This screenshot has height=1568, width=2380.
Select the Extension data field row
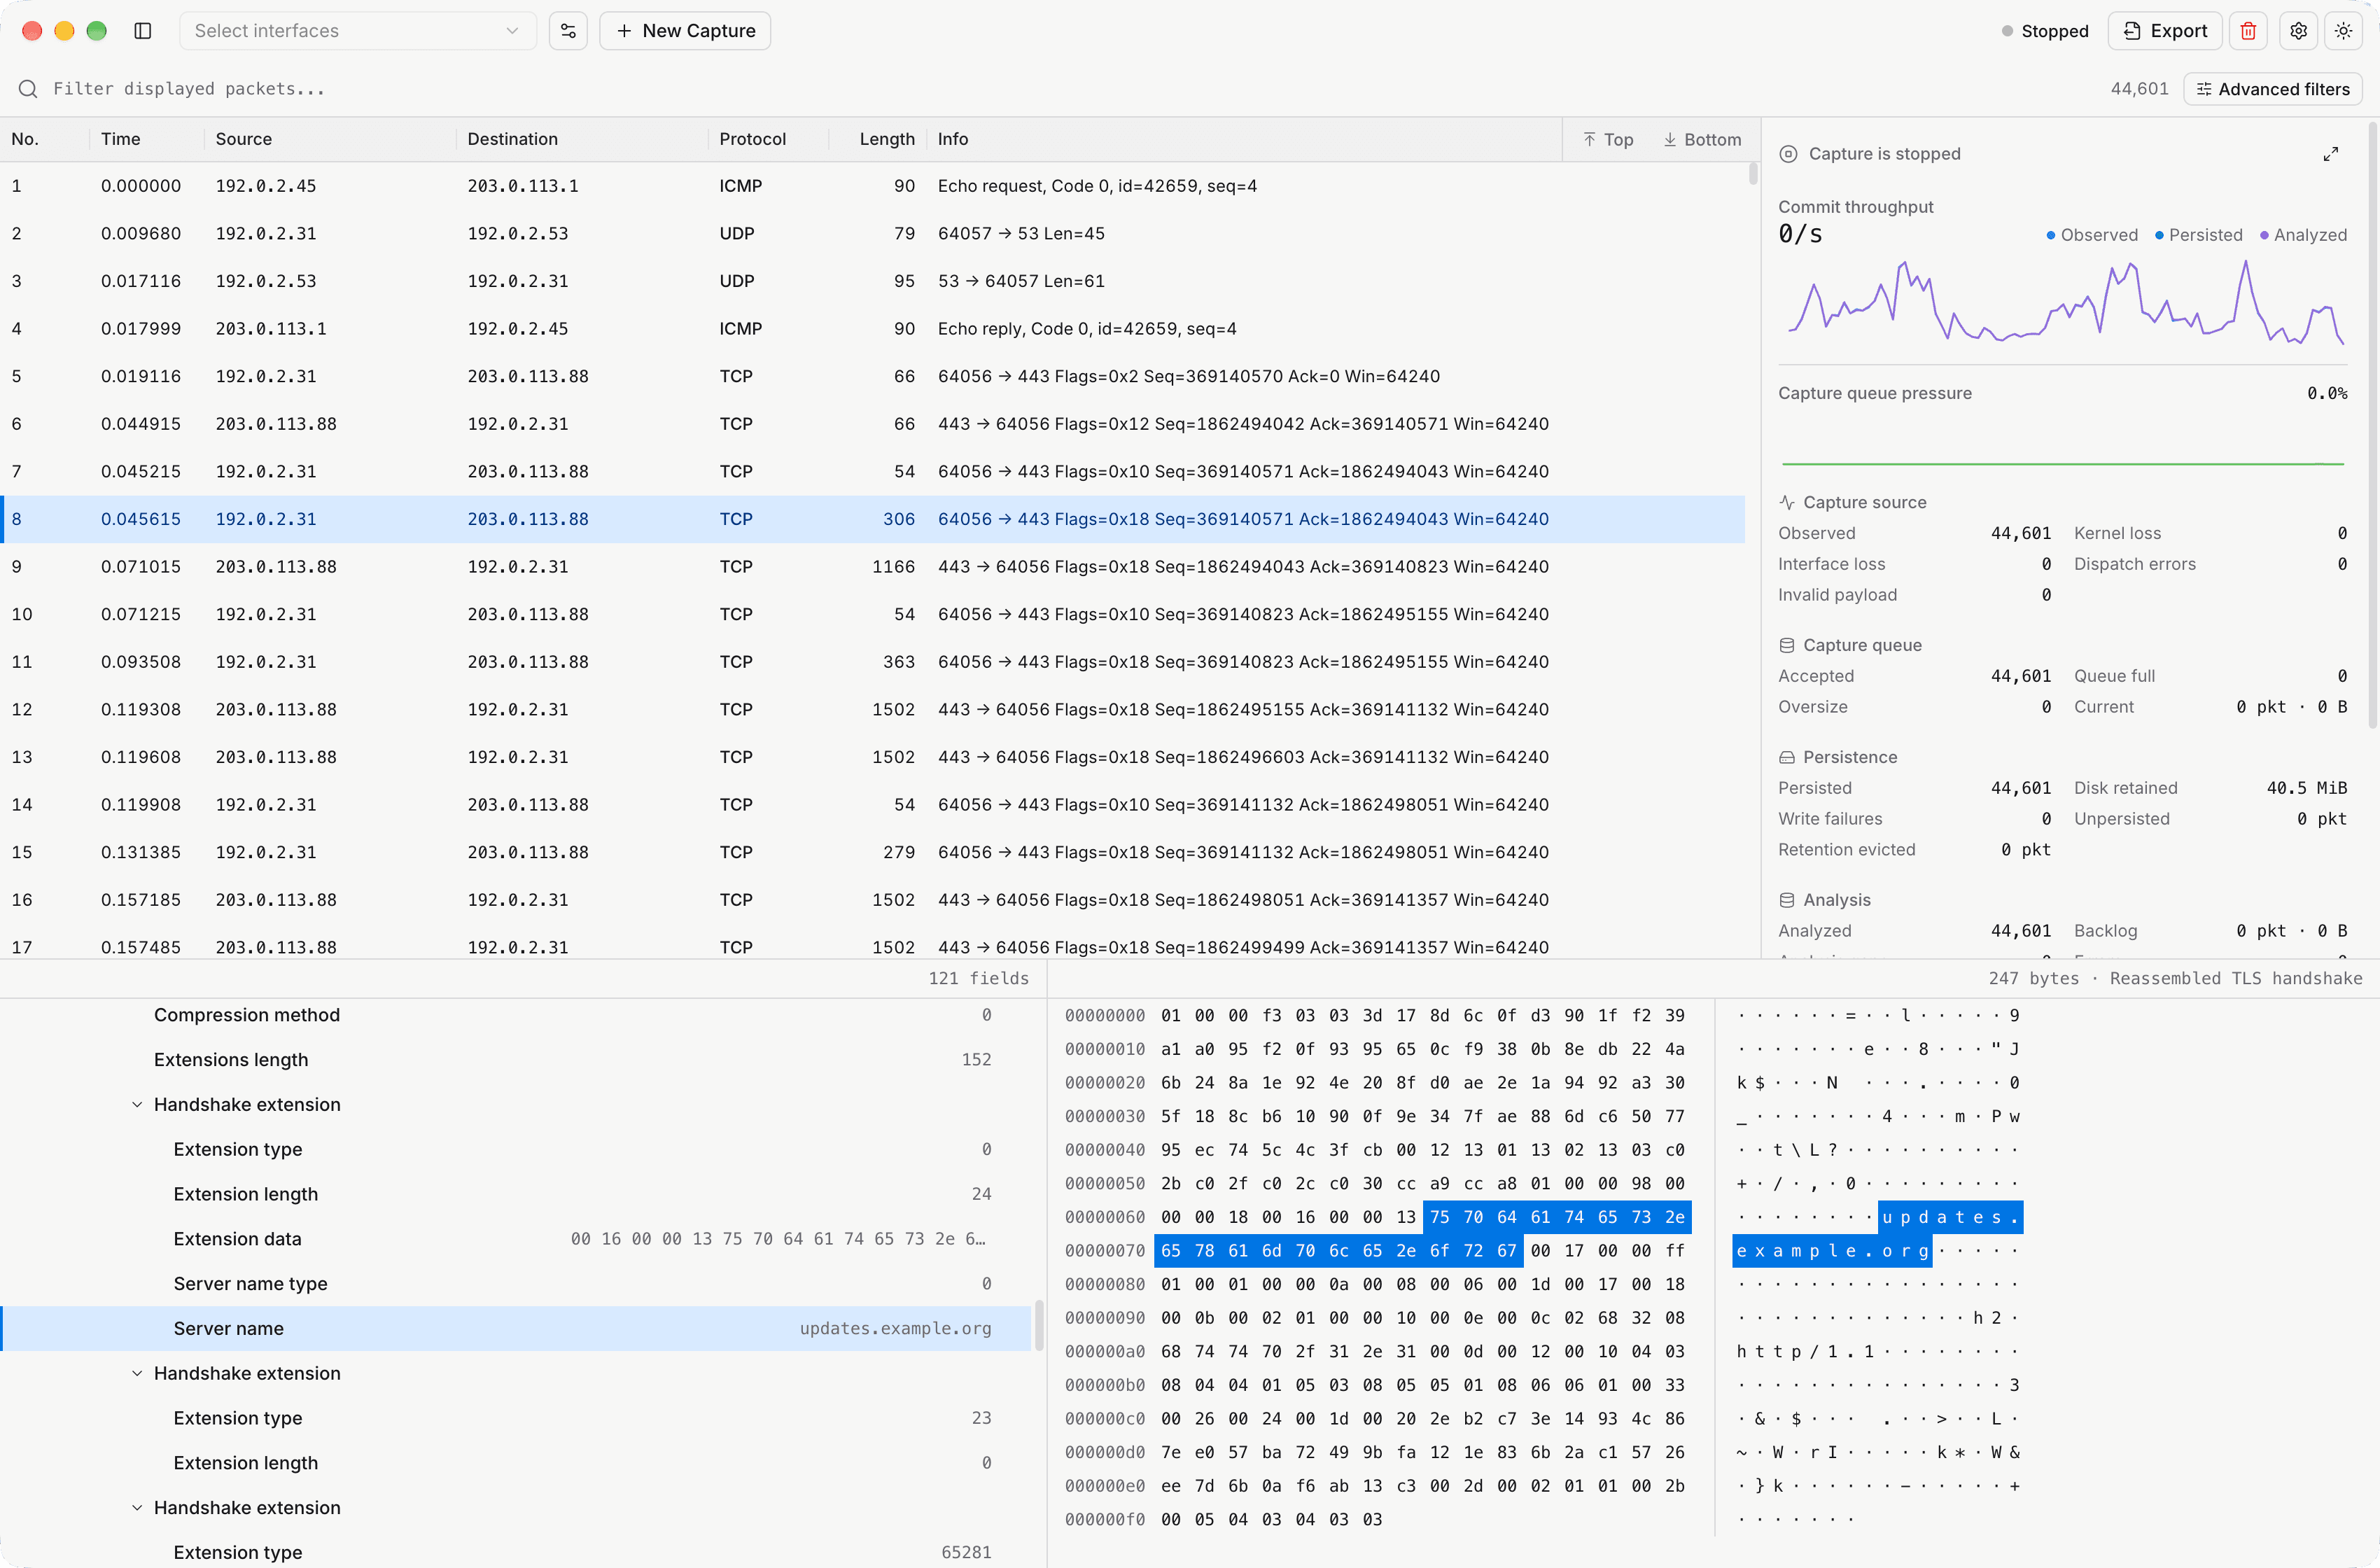(x=516, y=1239)
